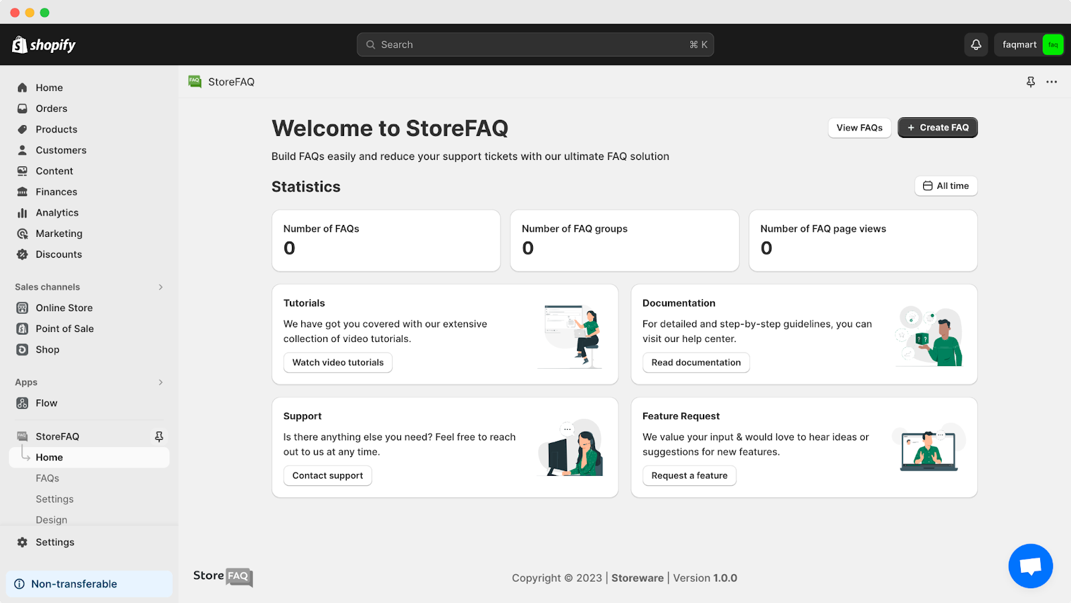Click Read documentation button
The height and width of the screenshot is (603, 1071).
pyautogui.click(x=696, y=363)
